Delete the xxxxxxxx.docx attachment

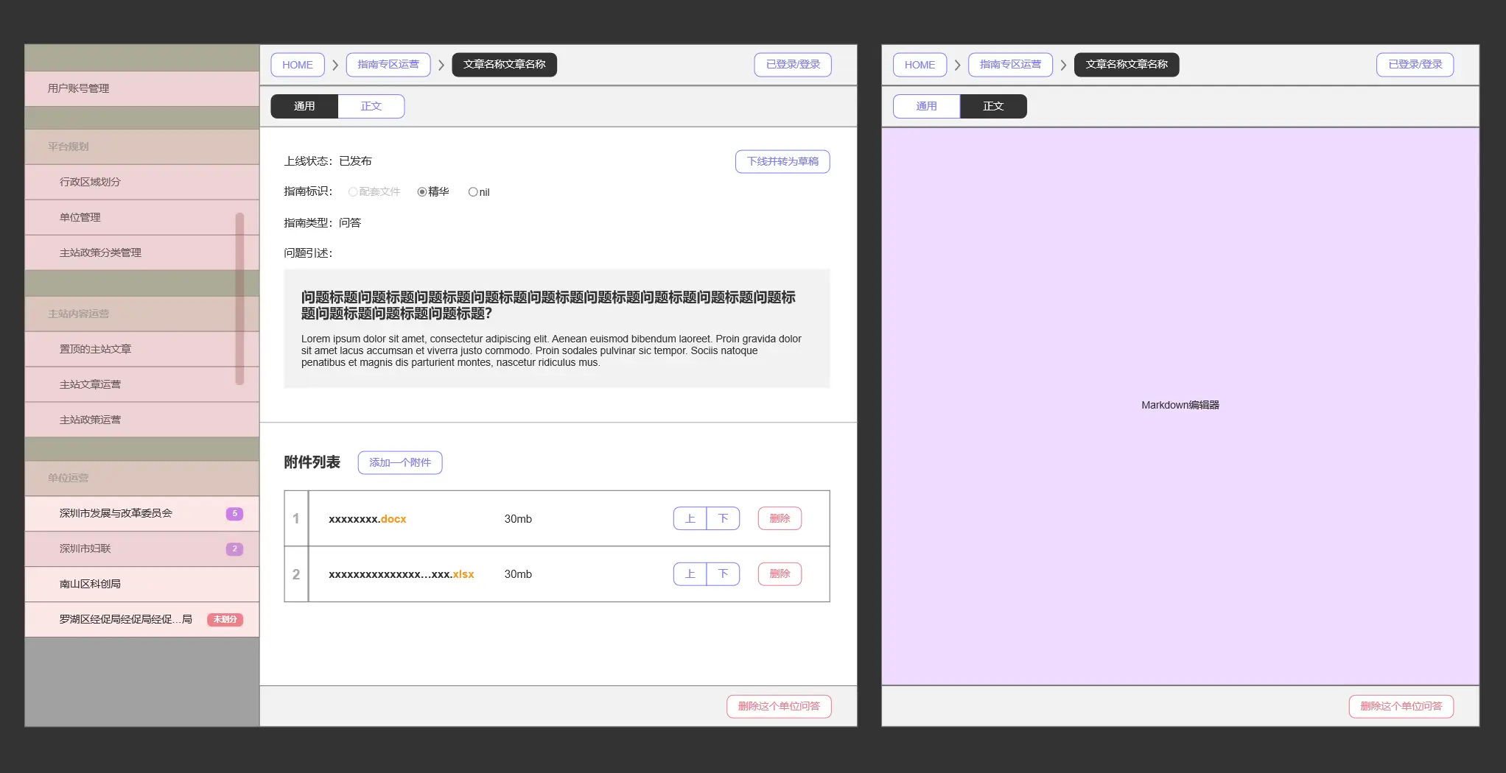click(780, 518)
